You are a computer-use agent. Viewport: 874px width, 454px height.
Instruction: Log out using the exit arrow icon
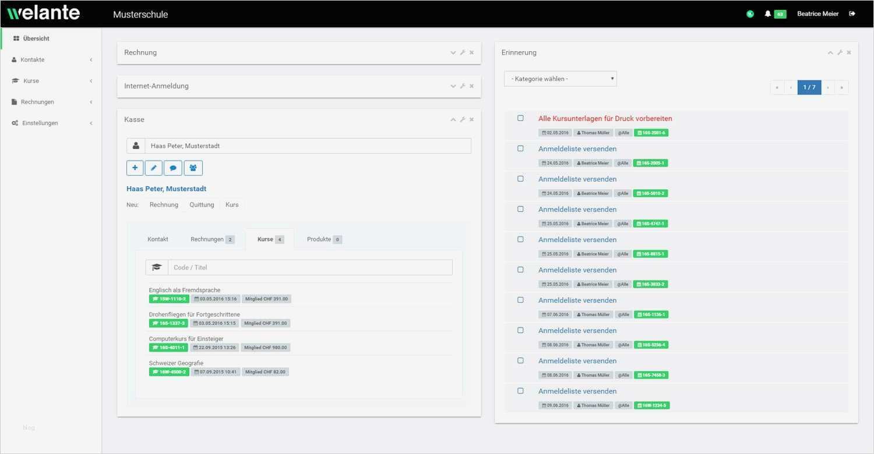coord(852,14)
